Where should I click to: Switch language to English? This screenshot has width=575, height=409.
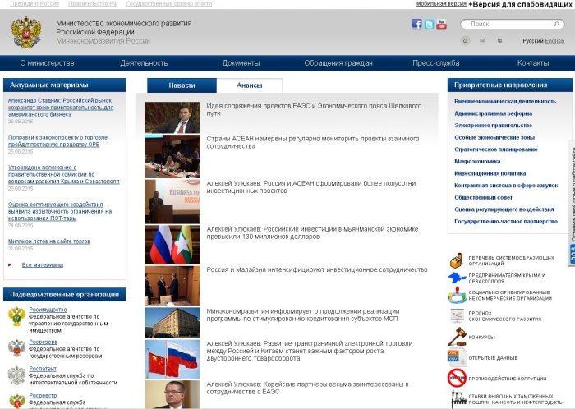pos(554,41)
